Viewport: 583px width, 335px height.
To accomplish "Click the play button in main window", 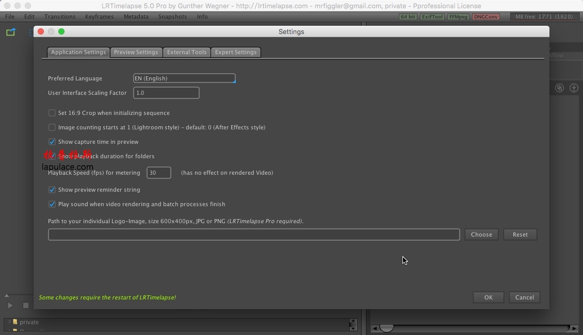I will (x=10, y=305).
